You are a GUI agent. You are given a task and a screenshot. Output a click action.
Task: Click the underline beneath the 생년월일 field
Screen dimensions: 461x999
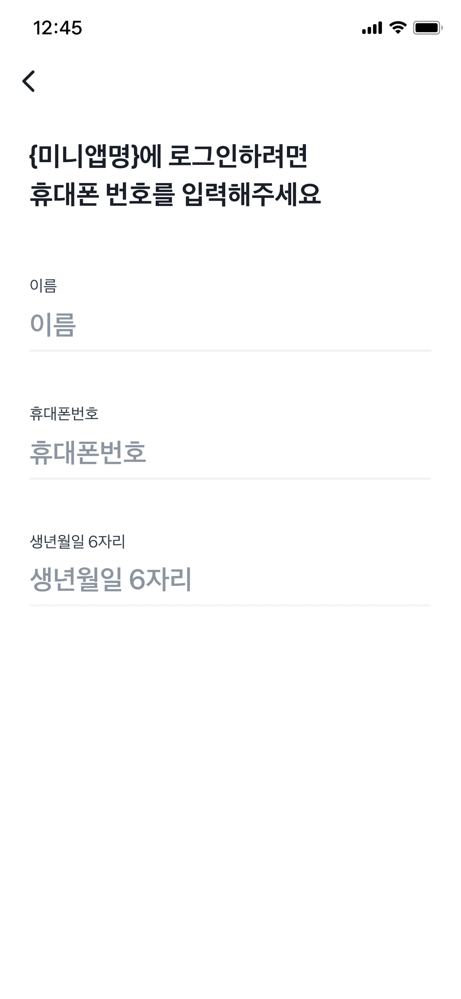tap(230, 605)
